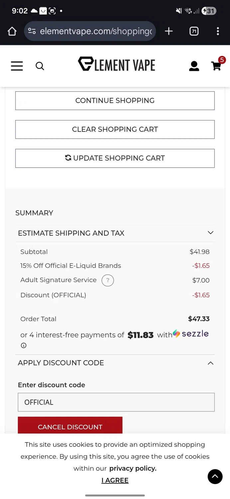Viewport: 230px width, 499px height.
Task: Click Update Shopping Cart button
Action: (115, 158)
